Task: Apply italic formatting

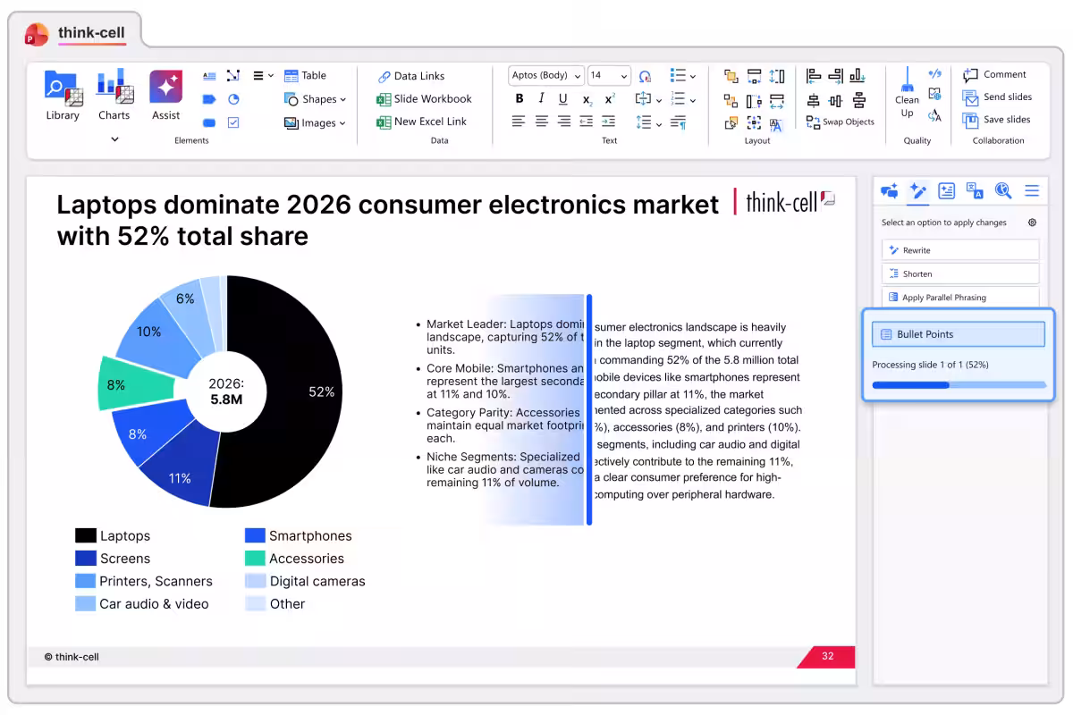Action: click(541, 99)
